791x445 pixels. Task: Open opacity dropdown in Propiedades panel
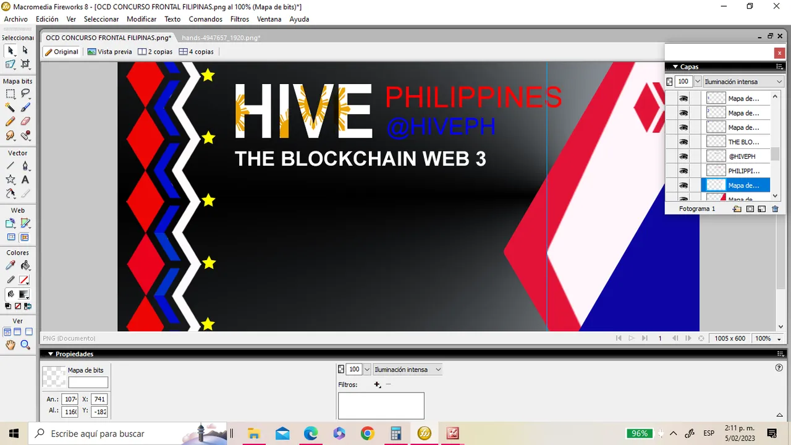coord(366,370)
